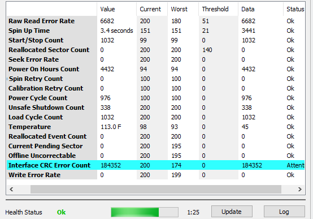Select the Value column header
The height and width of the screenshot is (219, 313).
pyautogui.click(x=117, y=9)
